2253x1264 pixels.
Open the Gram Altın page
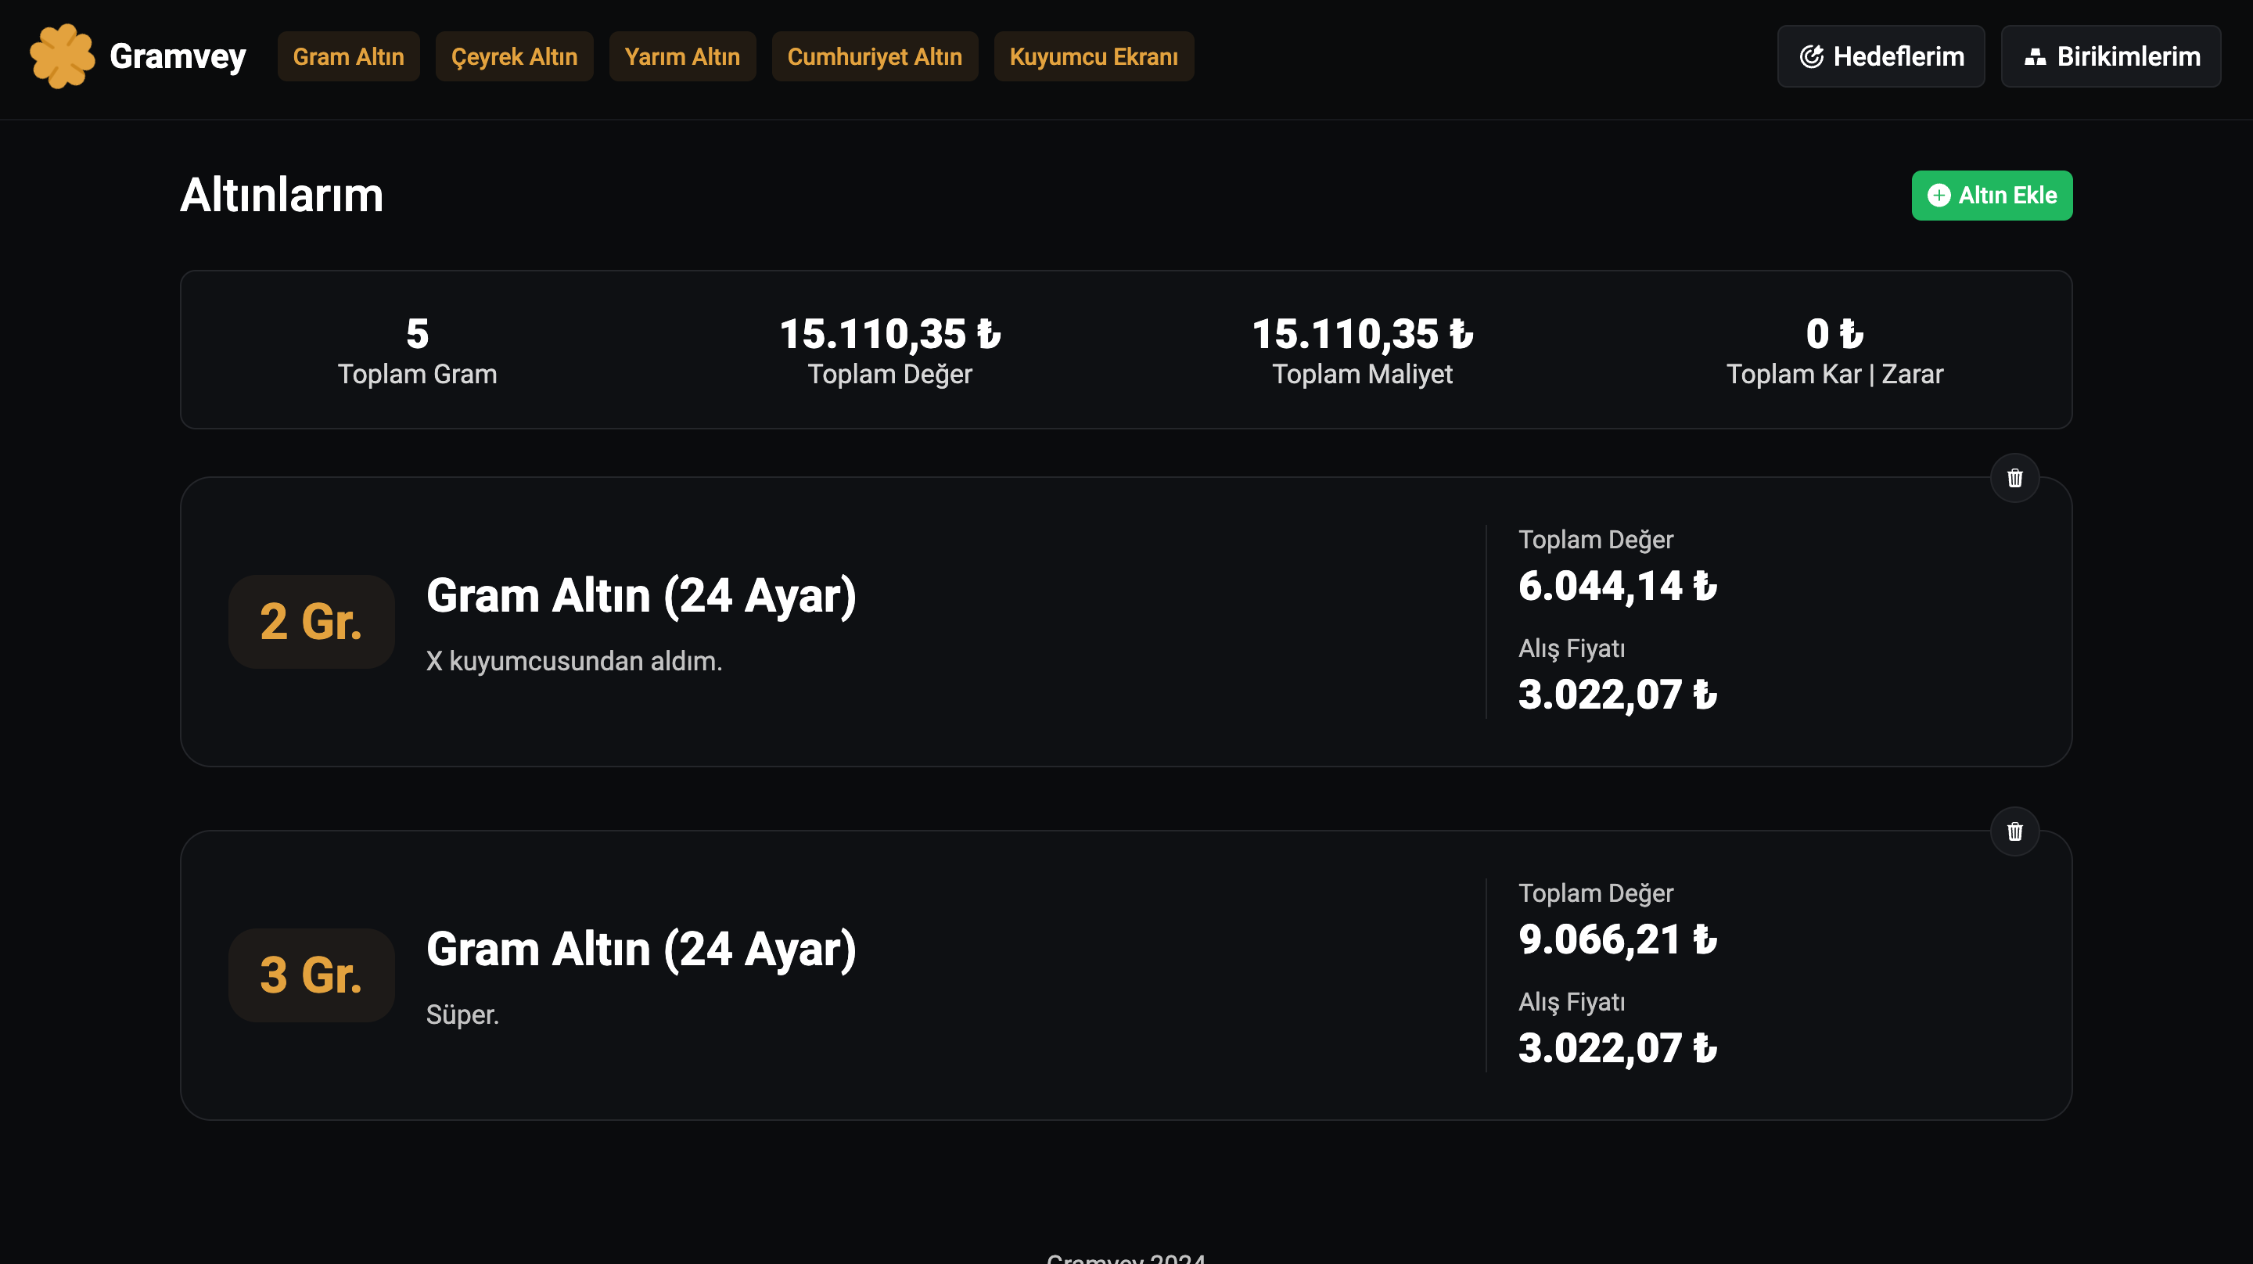pyautogui.click(x=348, y=57)
